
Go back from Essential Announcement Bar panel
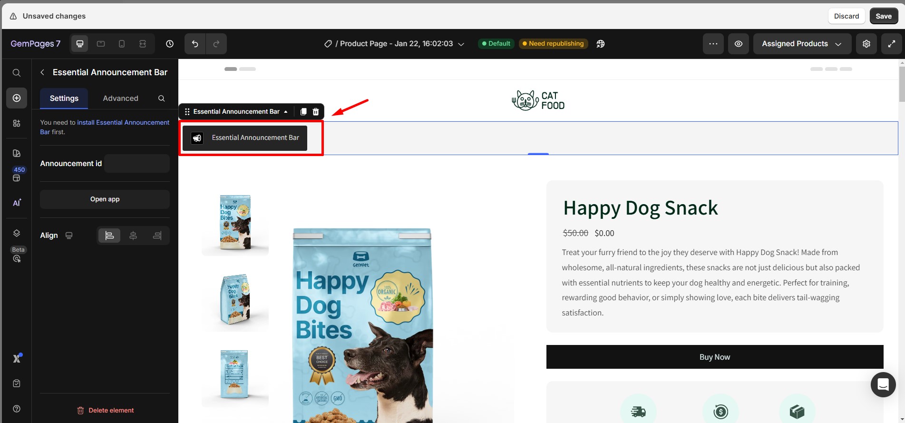[42, 72]
